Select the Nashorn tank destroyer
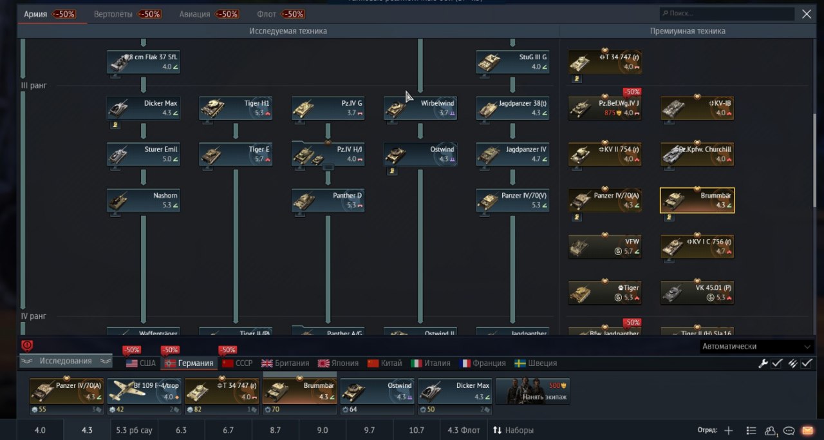 pyautogui.click(x=144, y=200)
